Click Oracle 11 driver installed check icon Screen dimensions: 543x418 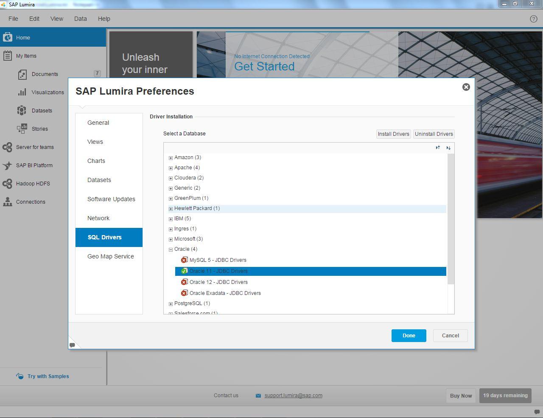click(184, 271)
